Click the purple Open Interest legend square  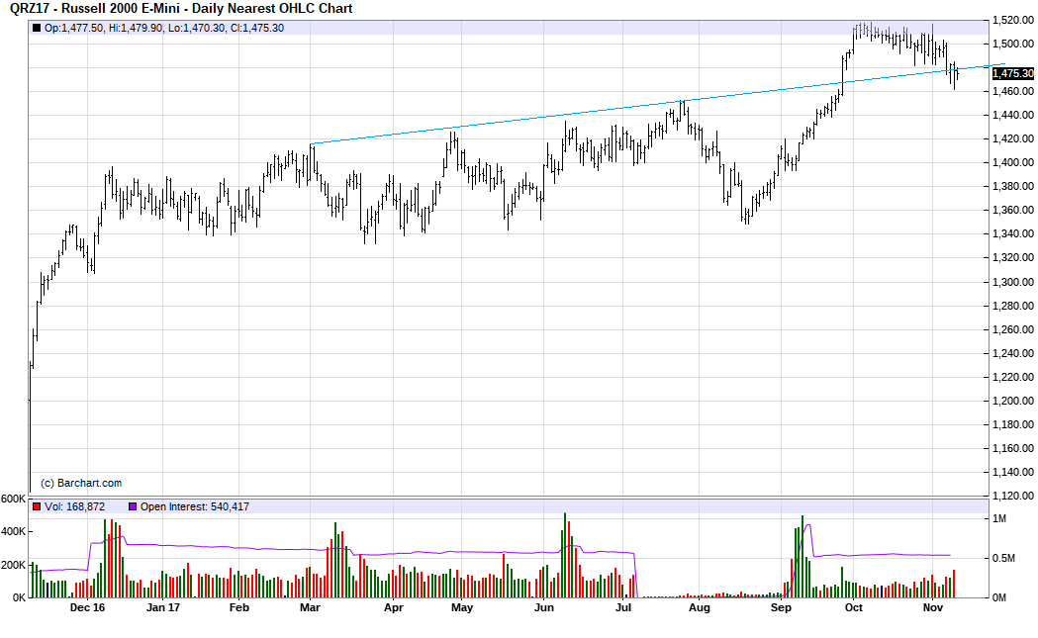point(133,507)
